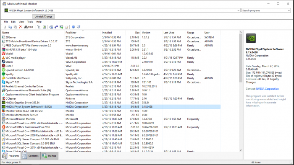Click the CCleaner icon in the list
The width and height of the screenshot is (294, 165).
coord(3,98)
